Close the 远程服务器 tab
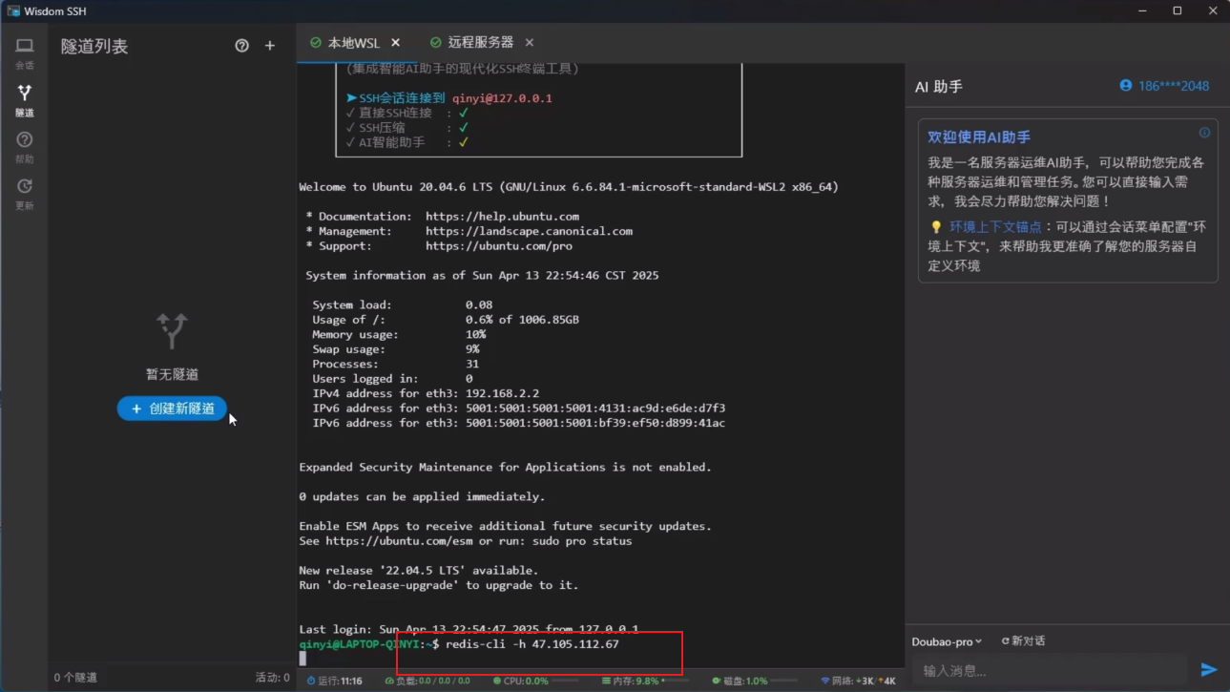1230x692 pixels. (x=530, y=43)
